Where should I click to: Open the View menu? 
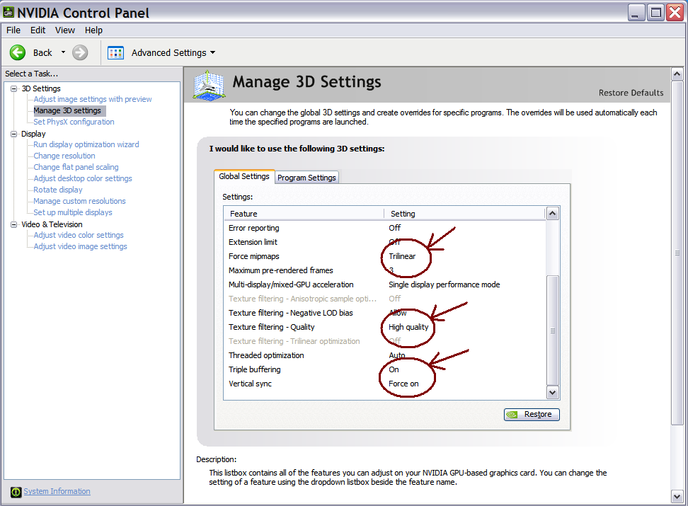point(65,30)
